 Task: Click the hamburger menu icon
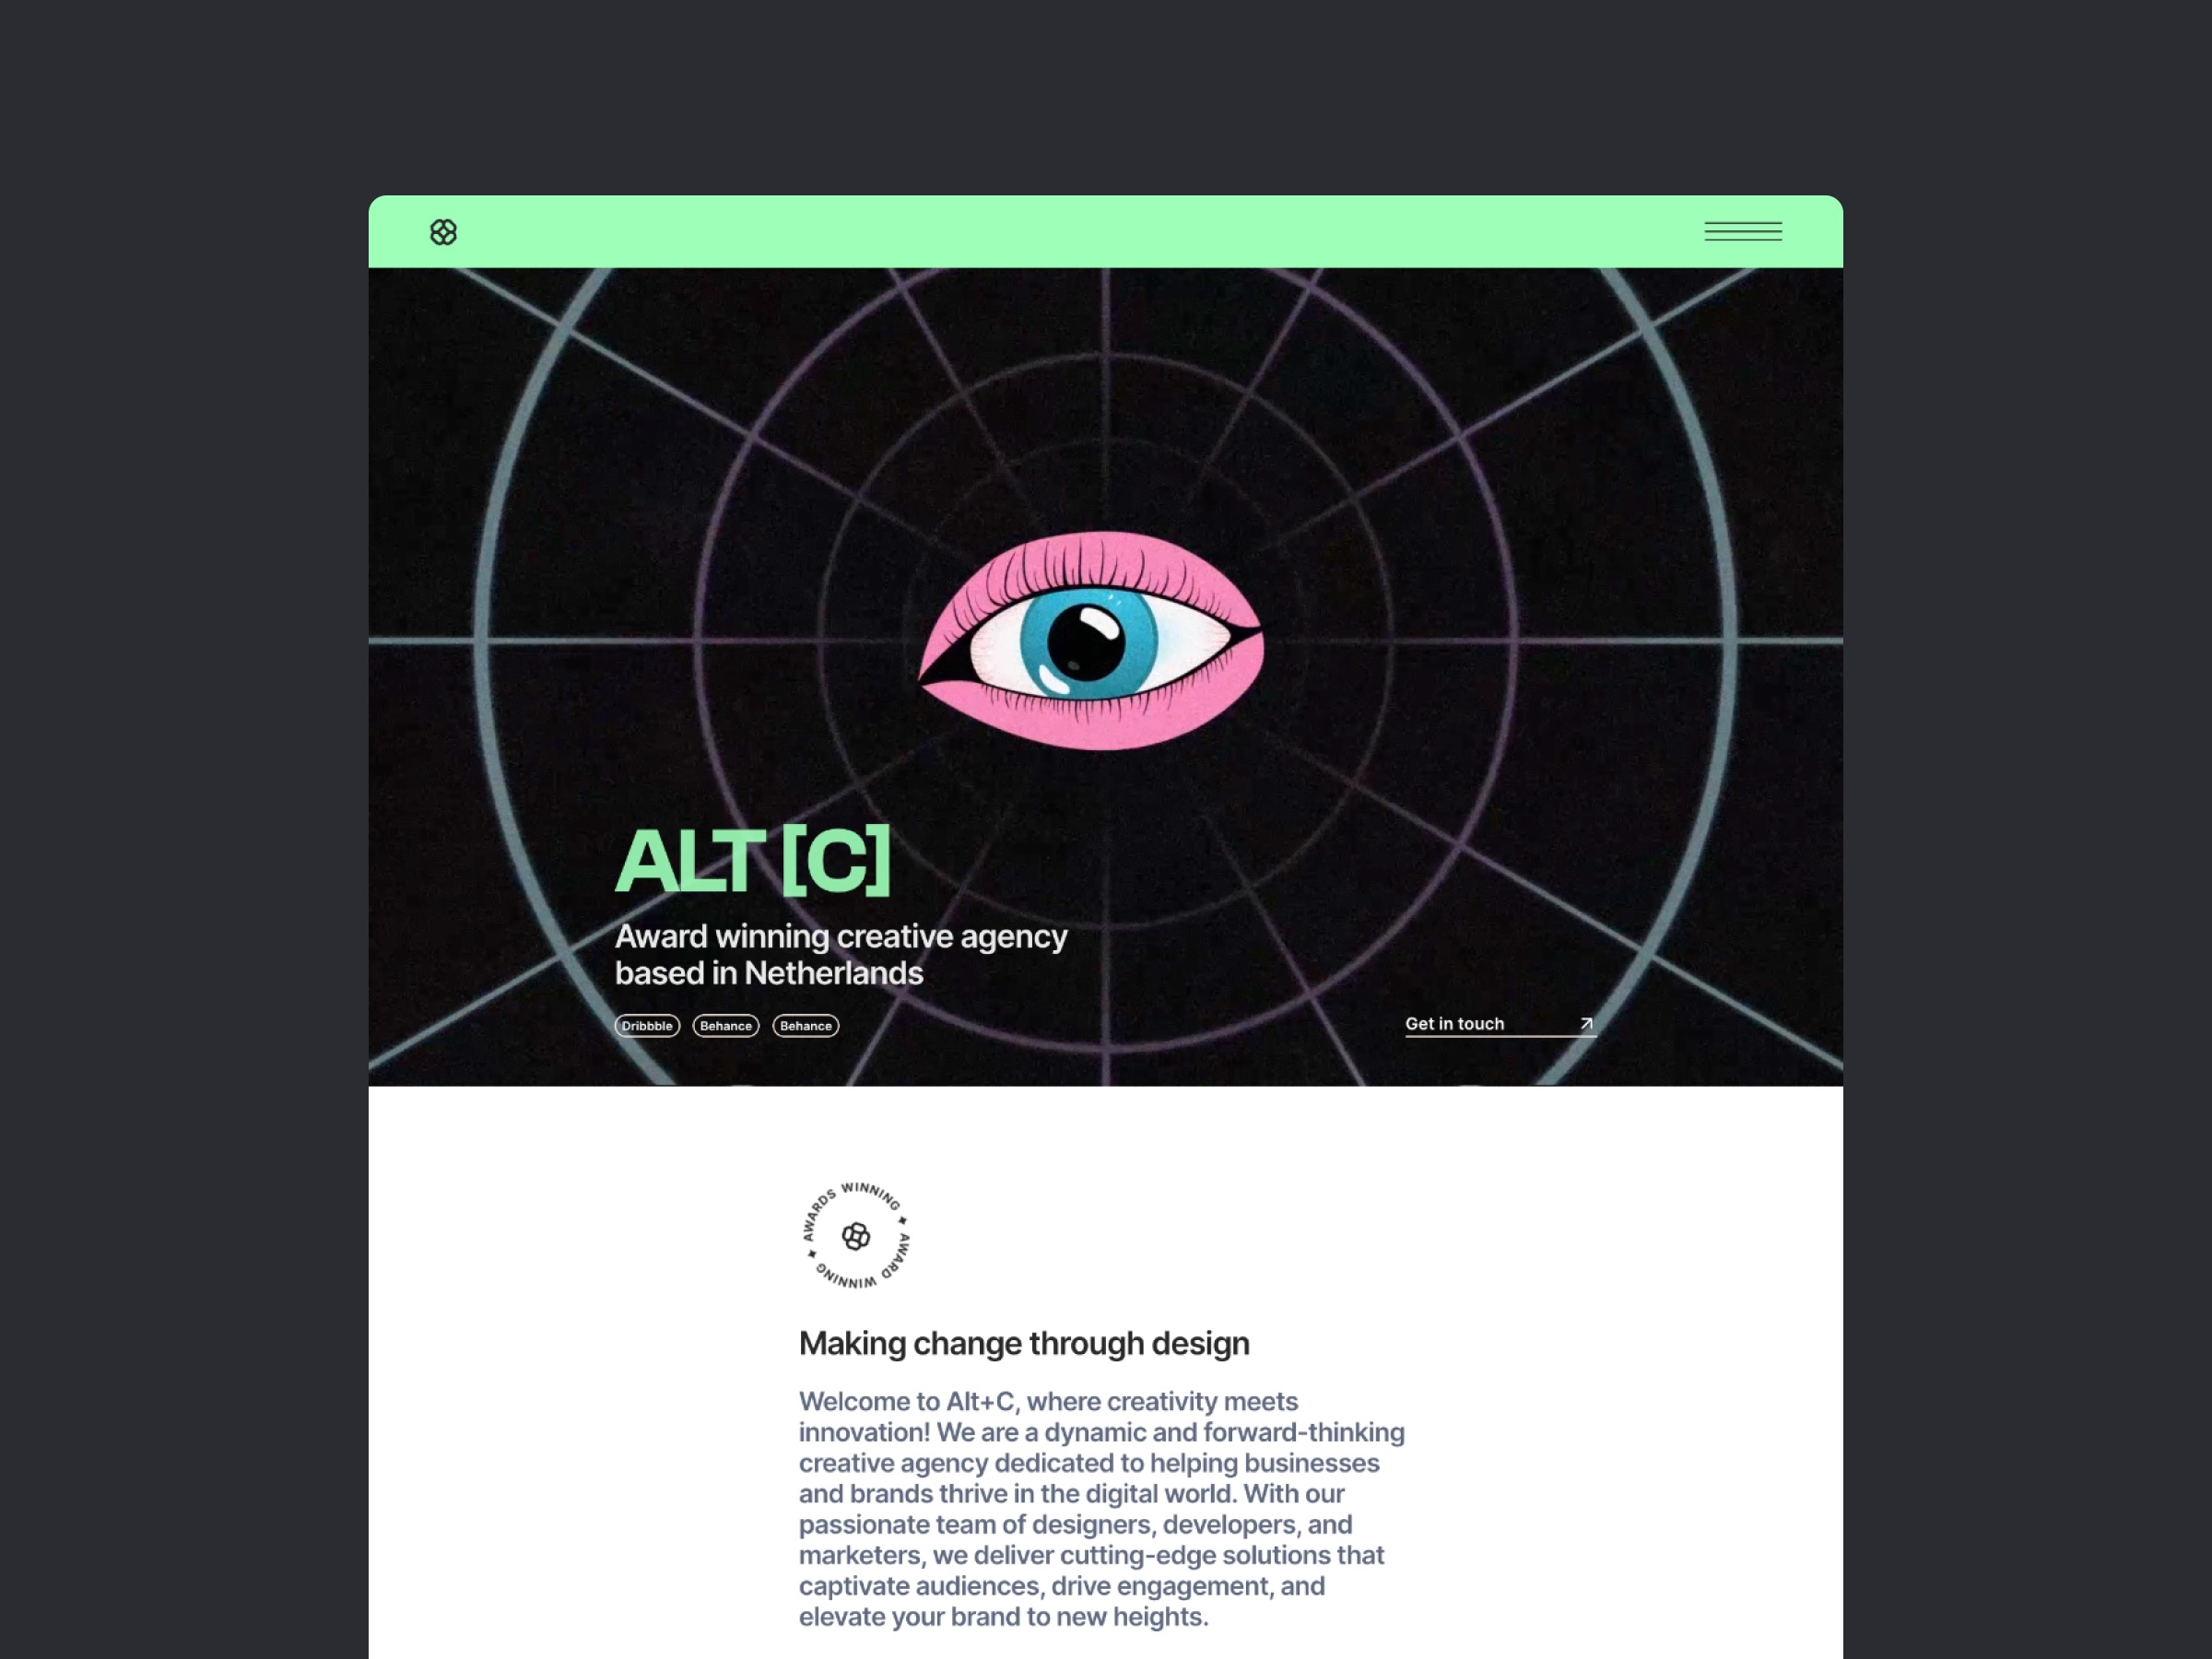[x=1742, y=231]
